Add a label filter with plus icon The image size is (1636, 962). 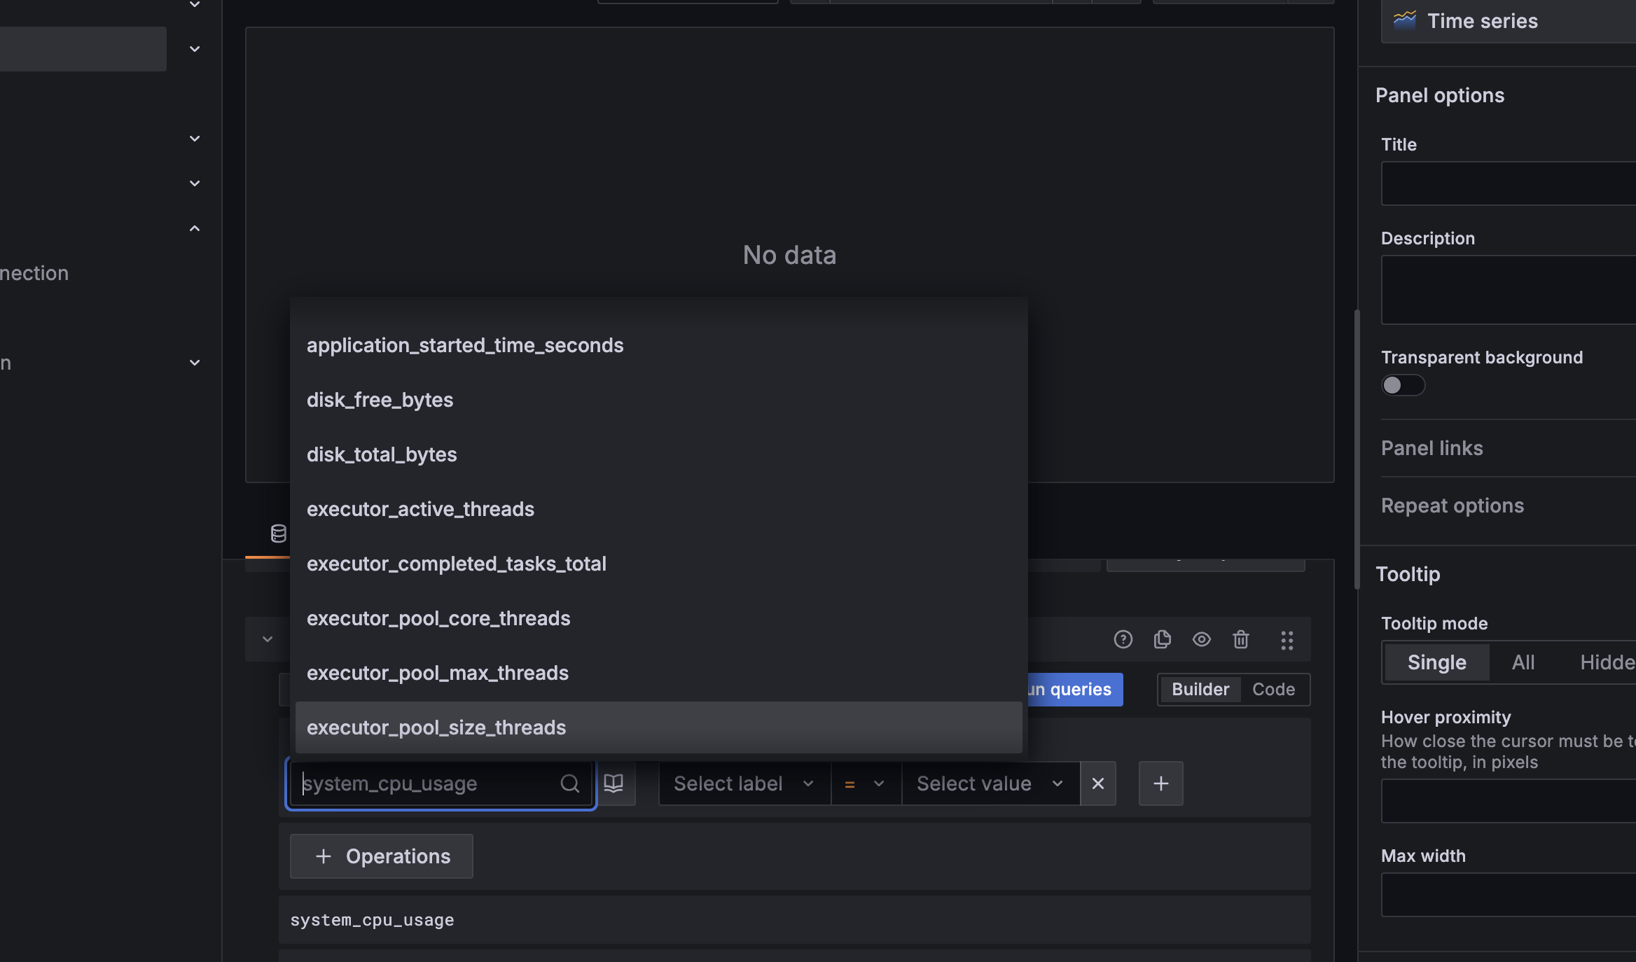pos(1160,783)
